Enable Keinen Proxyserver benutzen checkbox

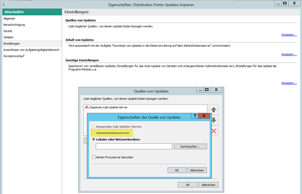(x=94, y=157)
